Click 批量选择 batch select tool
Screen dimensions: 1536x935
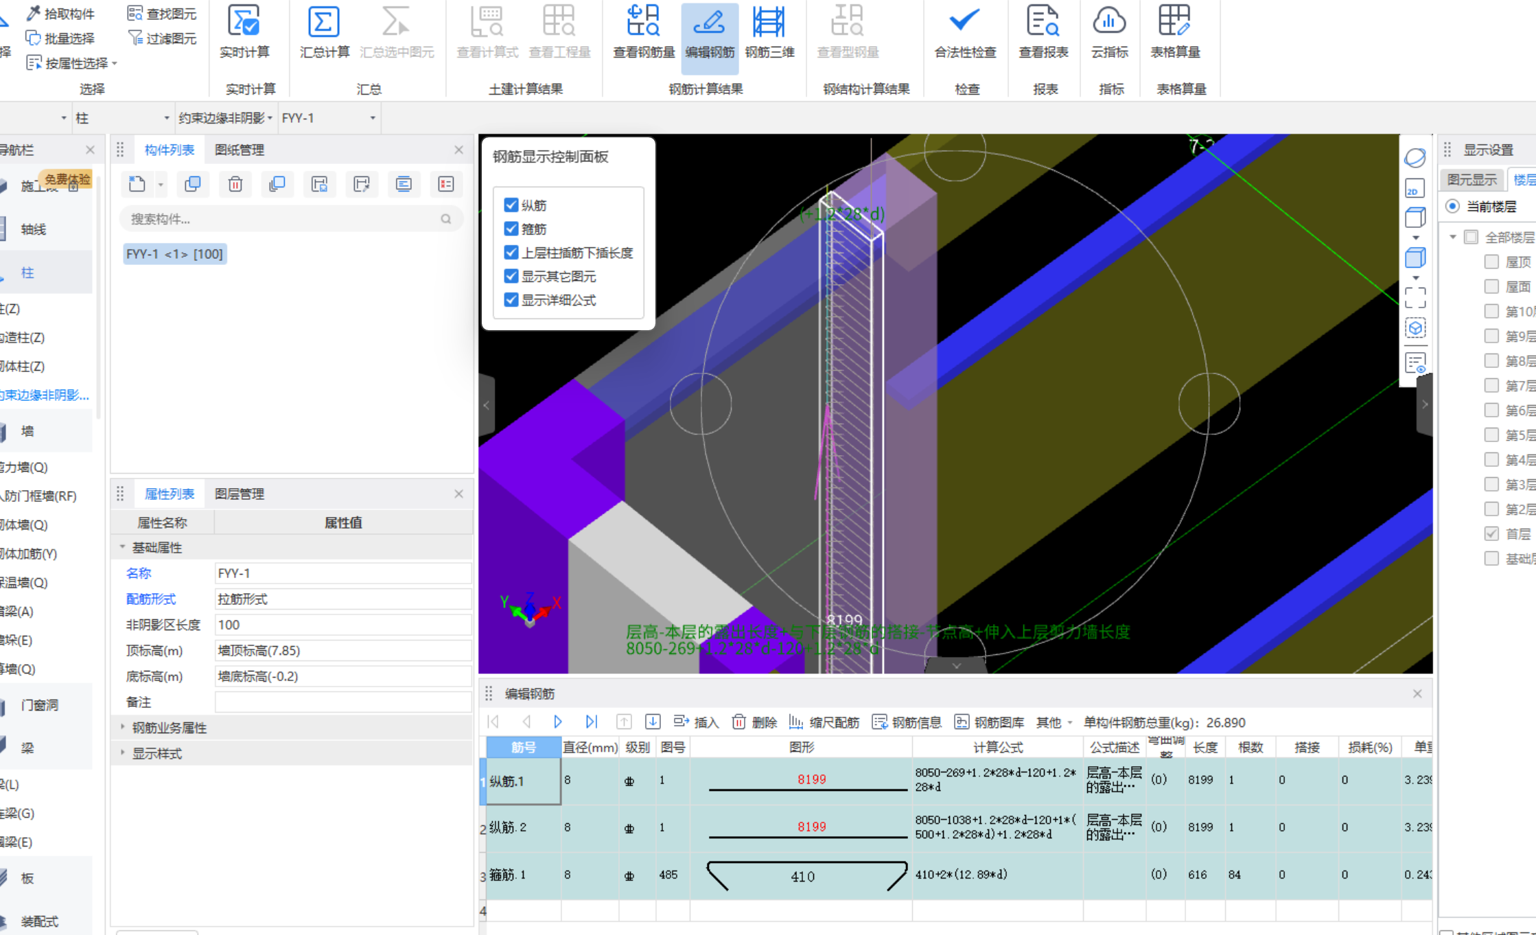(x=60, y=38)
